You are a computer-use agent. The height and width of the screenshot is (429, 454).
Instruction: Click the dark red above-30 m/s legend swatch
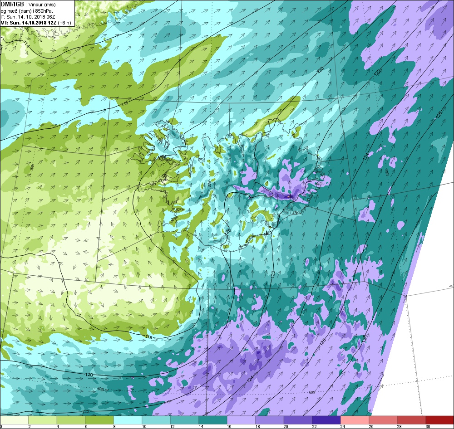440,420
